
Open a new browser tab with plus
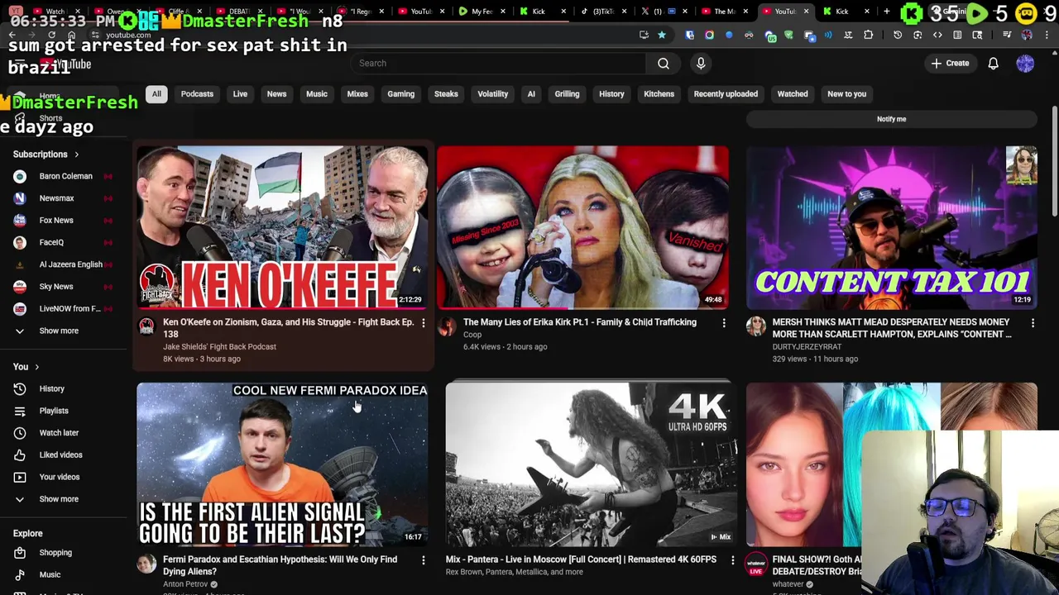point(886,12)
